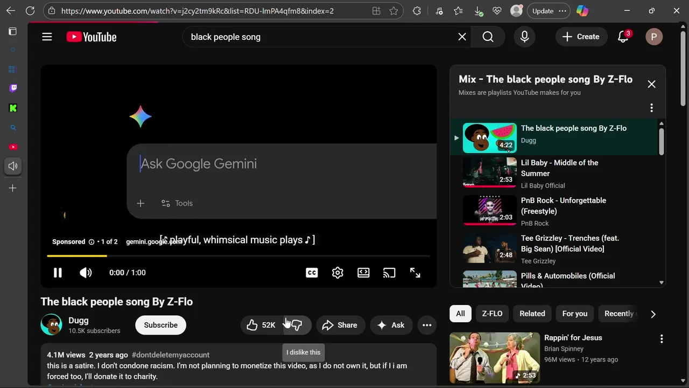This screenshot has height=388, width=689.
Task: Click the audio speaker sidebar icon
Action: (x=13, y=166)
